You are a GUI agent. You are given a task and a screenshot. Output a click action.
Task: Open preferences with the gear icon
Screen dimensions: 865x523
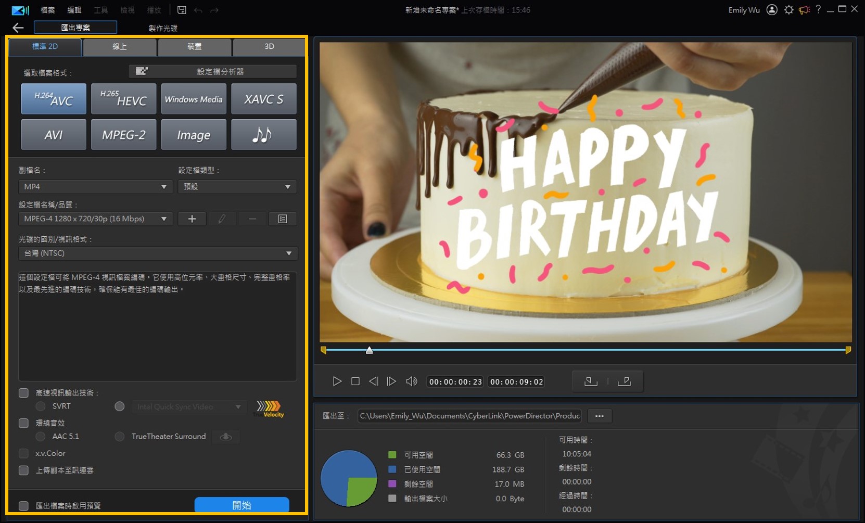pos(788,10)
